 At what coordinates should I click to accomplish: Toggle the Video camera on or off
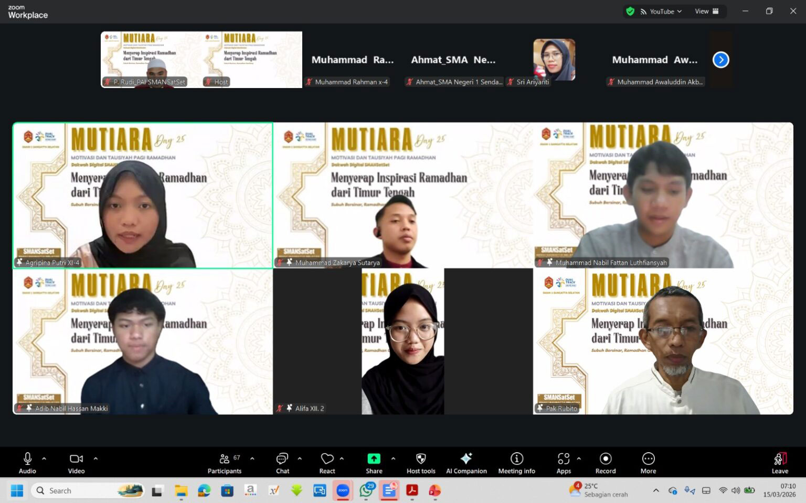76,463
